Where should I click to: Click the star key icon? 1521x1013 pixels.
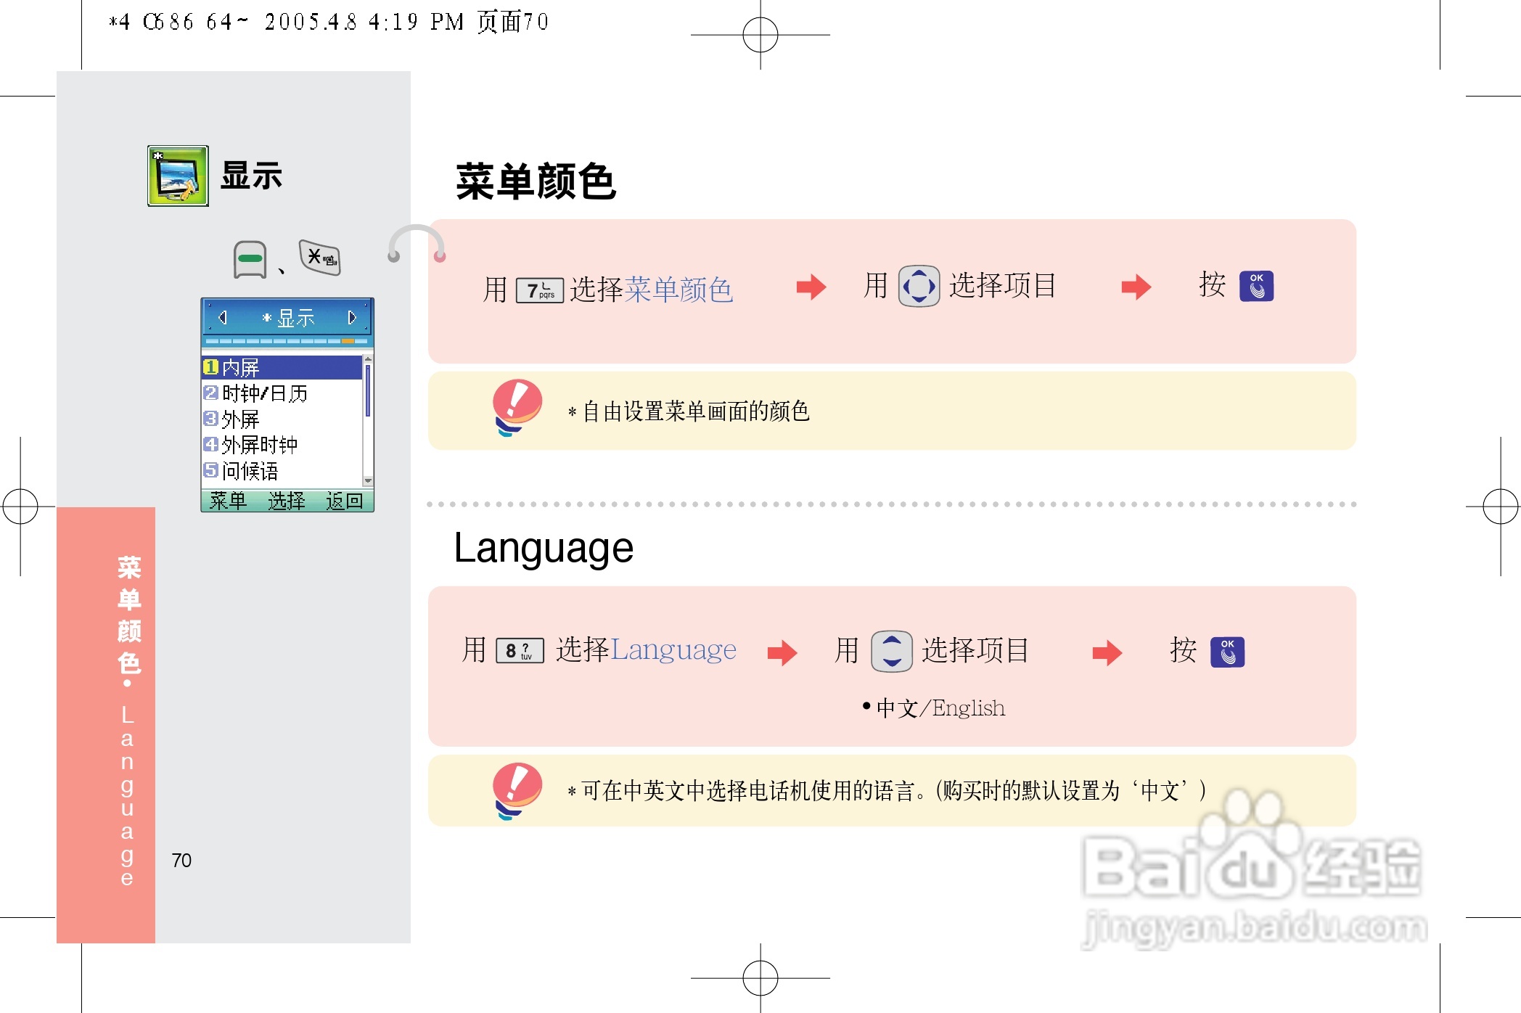tap(320, 258)
